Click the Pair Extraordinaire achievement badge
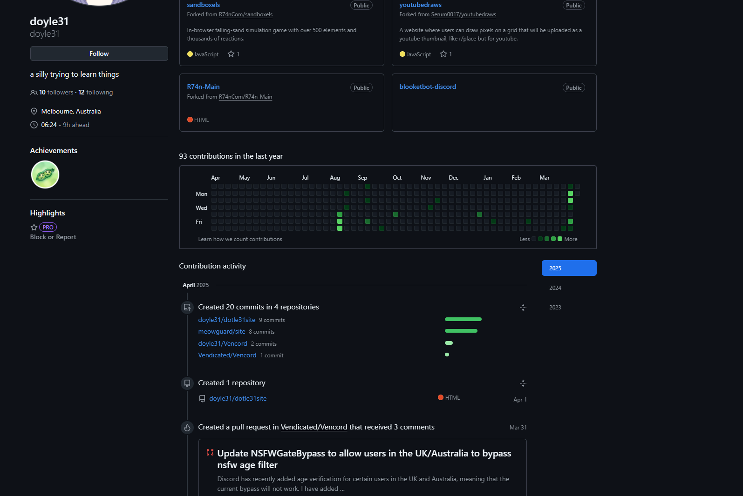The width and height of the screenshot is (743, 496). pyautogui.click(x=45, y=174)
